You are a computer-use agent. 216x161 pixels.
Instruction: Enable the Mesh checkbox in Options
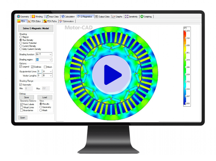[x=45, y=67]
